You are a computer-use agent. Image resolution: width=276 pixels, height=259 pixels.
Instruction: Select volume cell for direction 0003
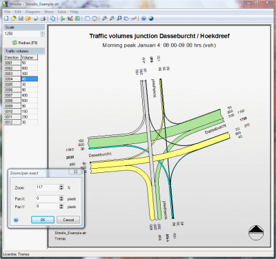pos(29,74)
